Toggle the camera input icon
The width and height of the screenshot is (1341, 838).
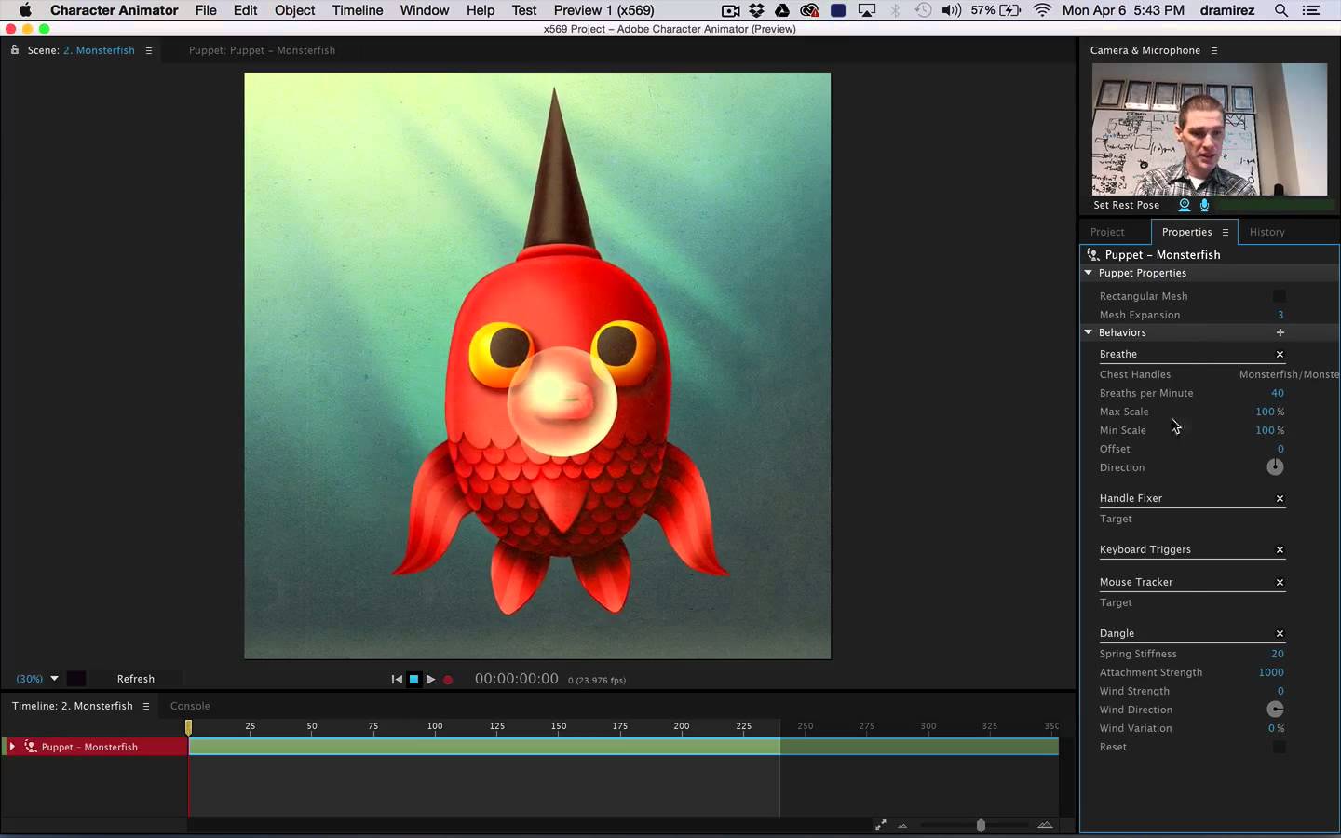pyautogui.click(x=1183, y=205)
